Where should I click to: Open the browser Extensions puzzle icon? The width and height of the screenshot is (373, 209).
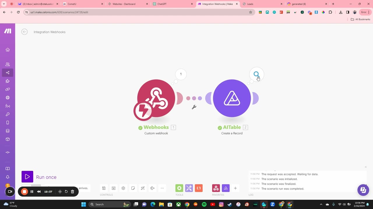pyautogui.click(x=330, y=12)
